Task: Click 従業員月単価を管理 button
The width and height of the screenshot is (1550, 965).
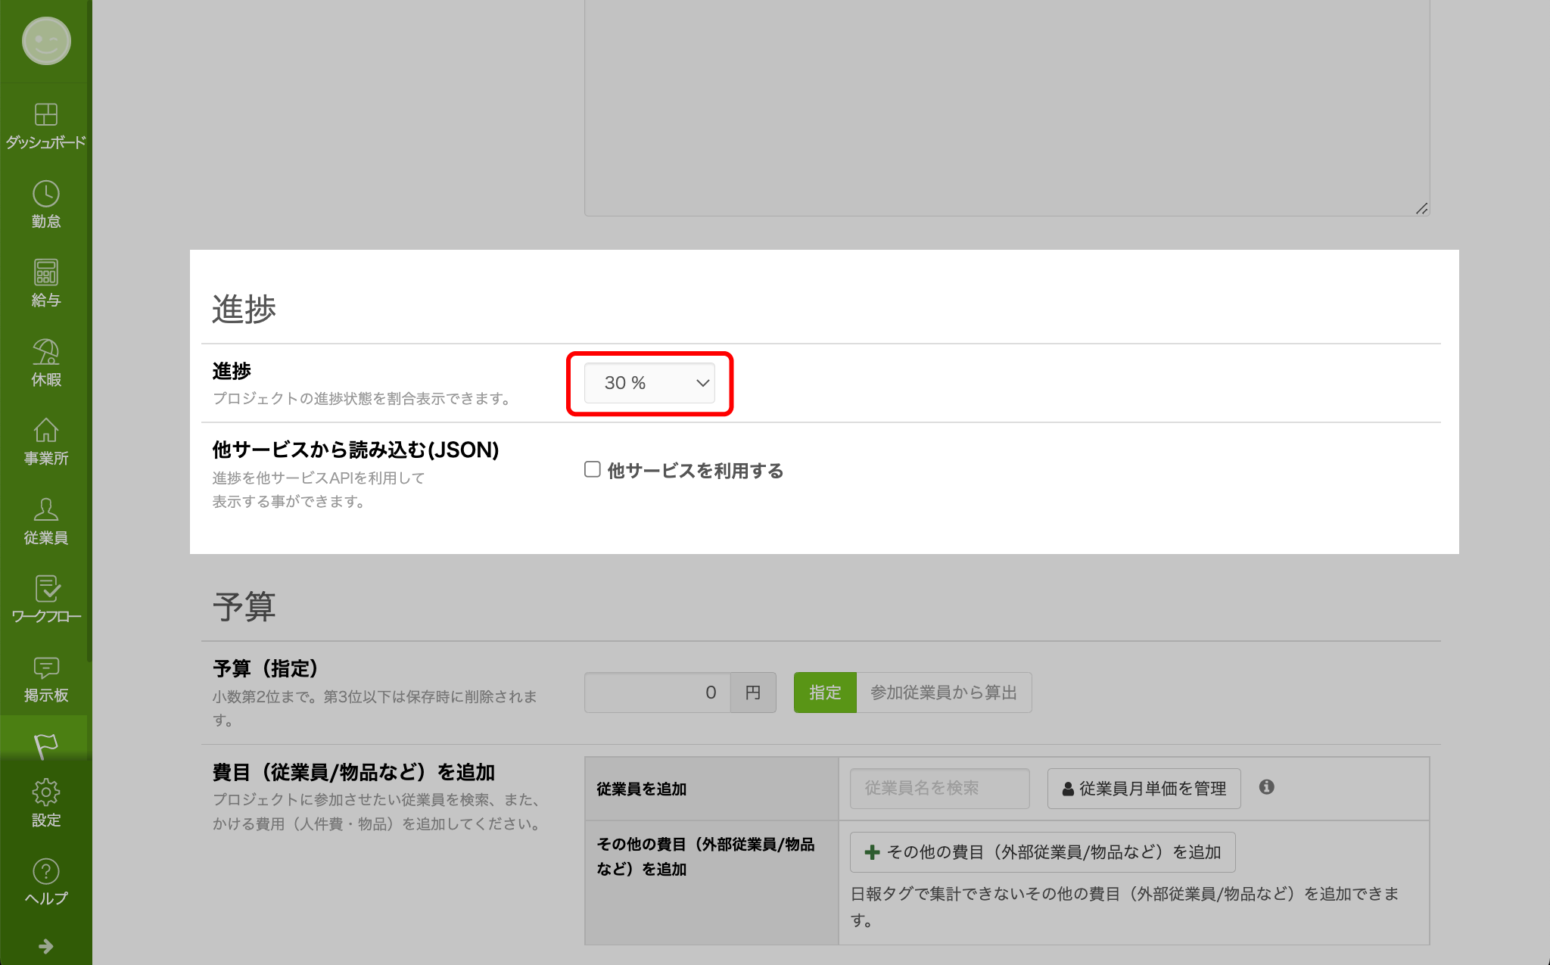Action: click(x=1143, y=789)
